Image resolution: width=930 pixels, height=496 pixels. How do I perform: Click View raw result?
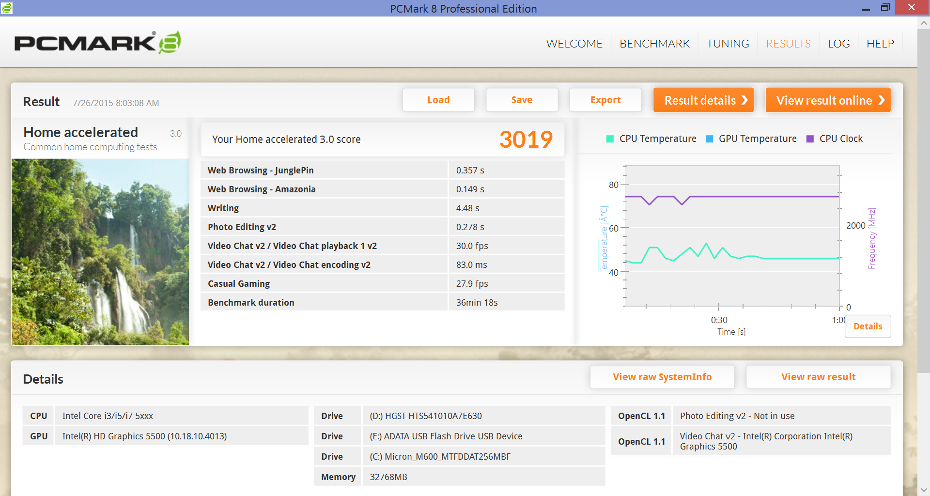pyautogui.click(x=819, y=377)
